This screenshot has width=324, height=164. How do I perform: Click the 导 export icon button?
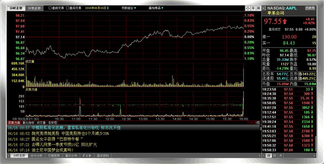tap(253, 8)
